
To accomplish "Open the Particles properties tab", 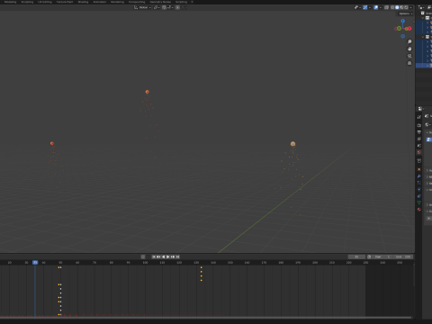I will point(419,183).
